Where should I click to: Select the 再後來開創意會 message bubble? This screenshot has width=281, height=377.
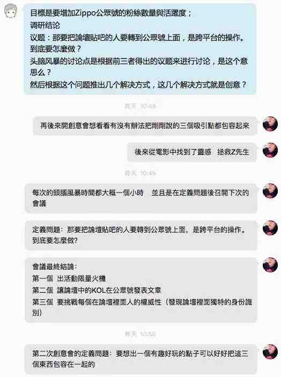[145, 125]
